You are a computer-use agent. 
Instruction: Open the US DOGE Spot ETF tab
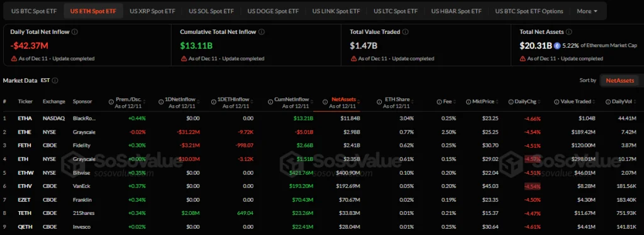point(273,11)
